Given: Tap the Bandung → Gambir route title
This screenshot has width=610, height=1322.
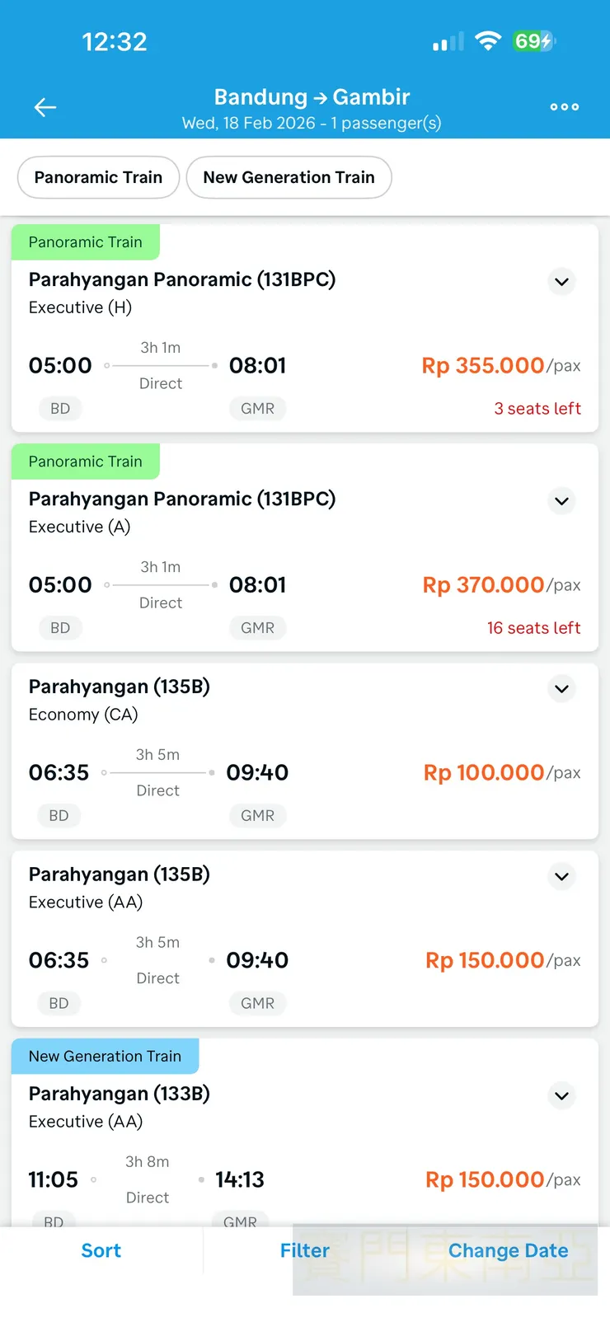Looking at the screenshot, I should tap(312, 97).
